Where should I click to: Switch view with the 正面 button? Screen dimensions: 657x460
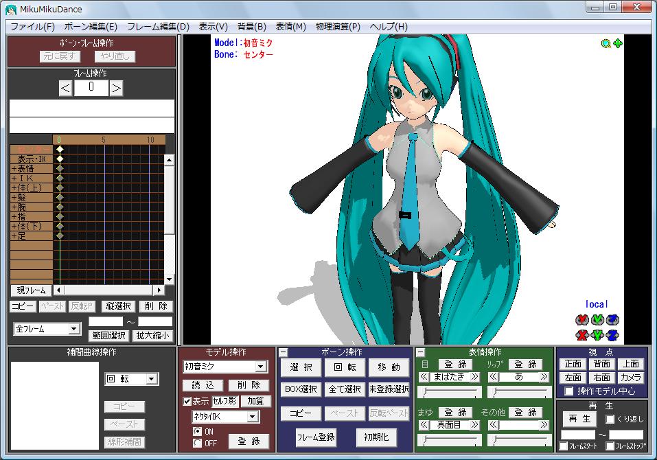coord(573,364)
